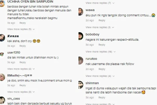
Task: Show 4 more replies under rurutoo
Action: point(100,76)
